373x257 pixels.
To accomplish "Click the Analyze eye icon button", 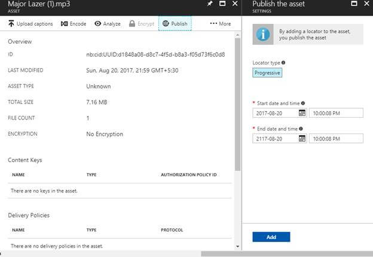I will 108,24.
